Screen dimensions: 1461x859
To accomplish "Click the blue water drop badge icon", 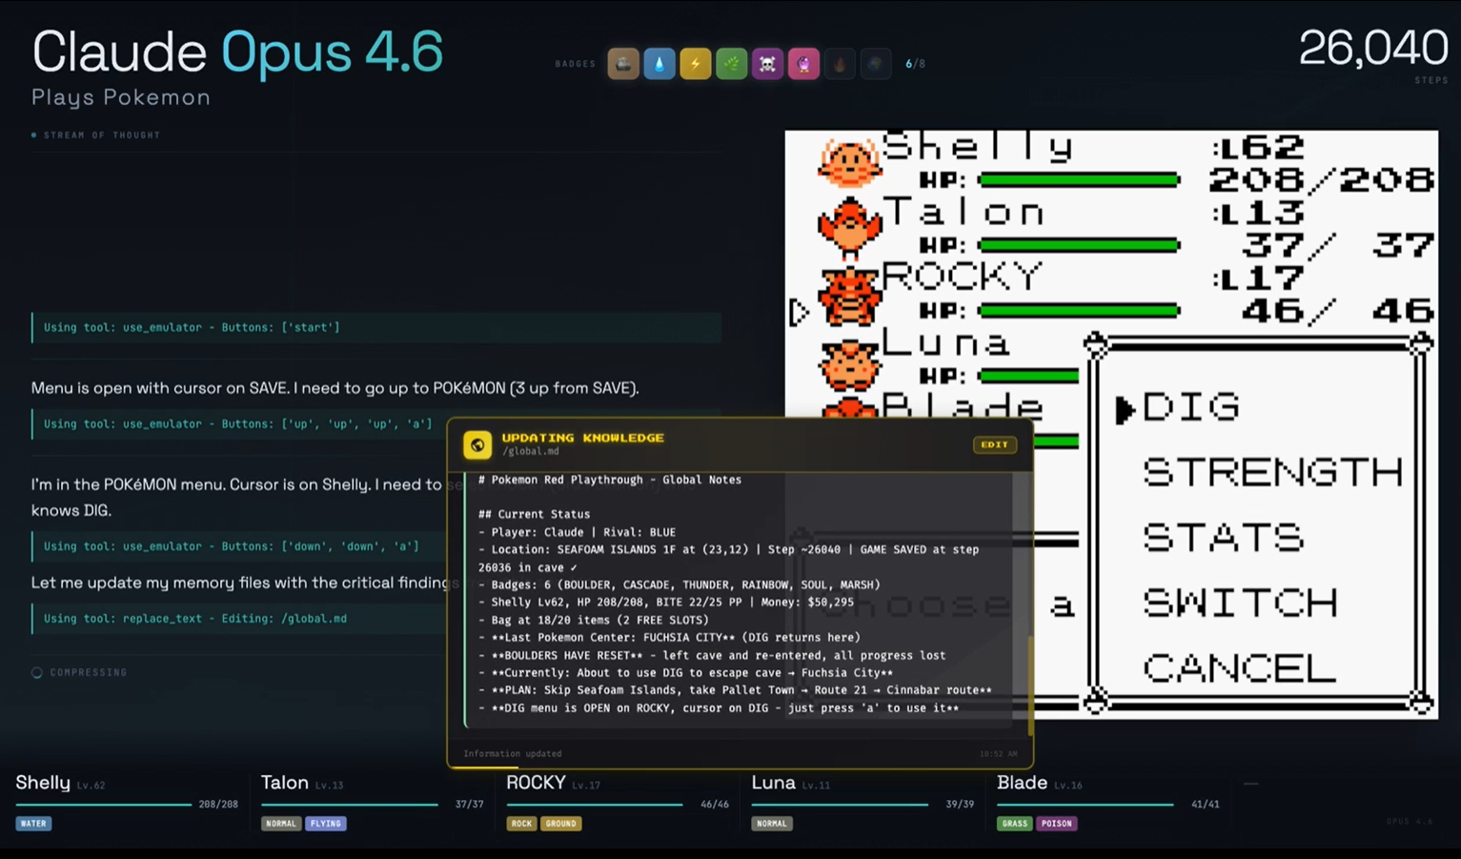I will 659,64.
